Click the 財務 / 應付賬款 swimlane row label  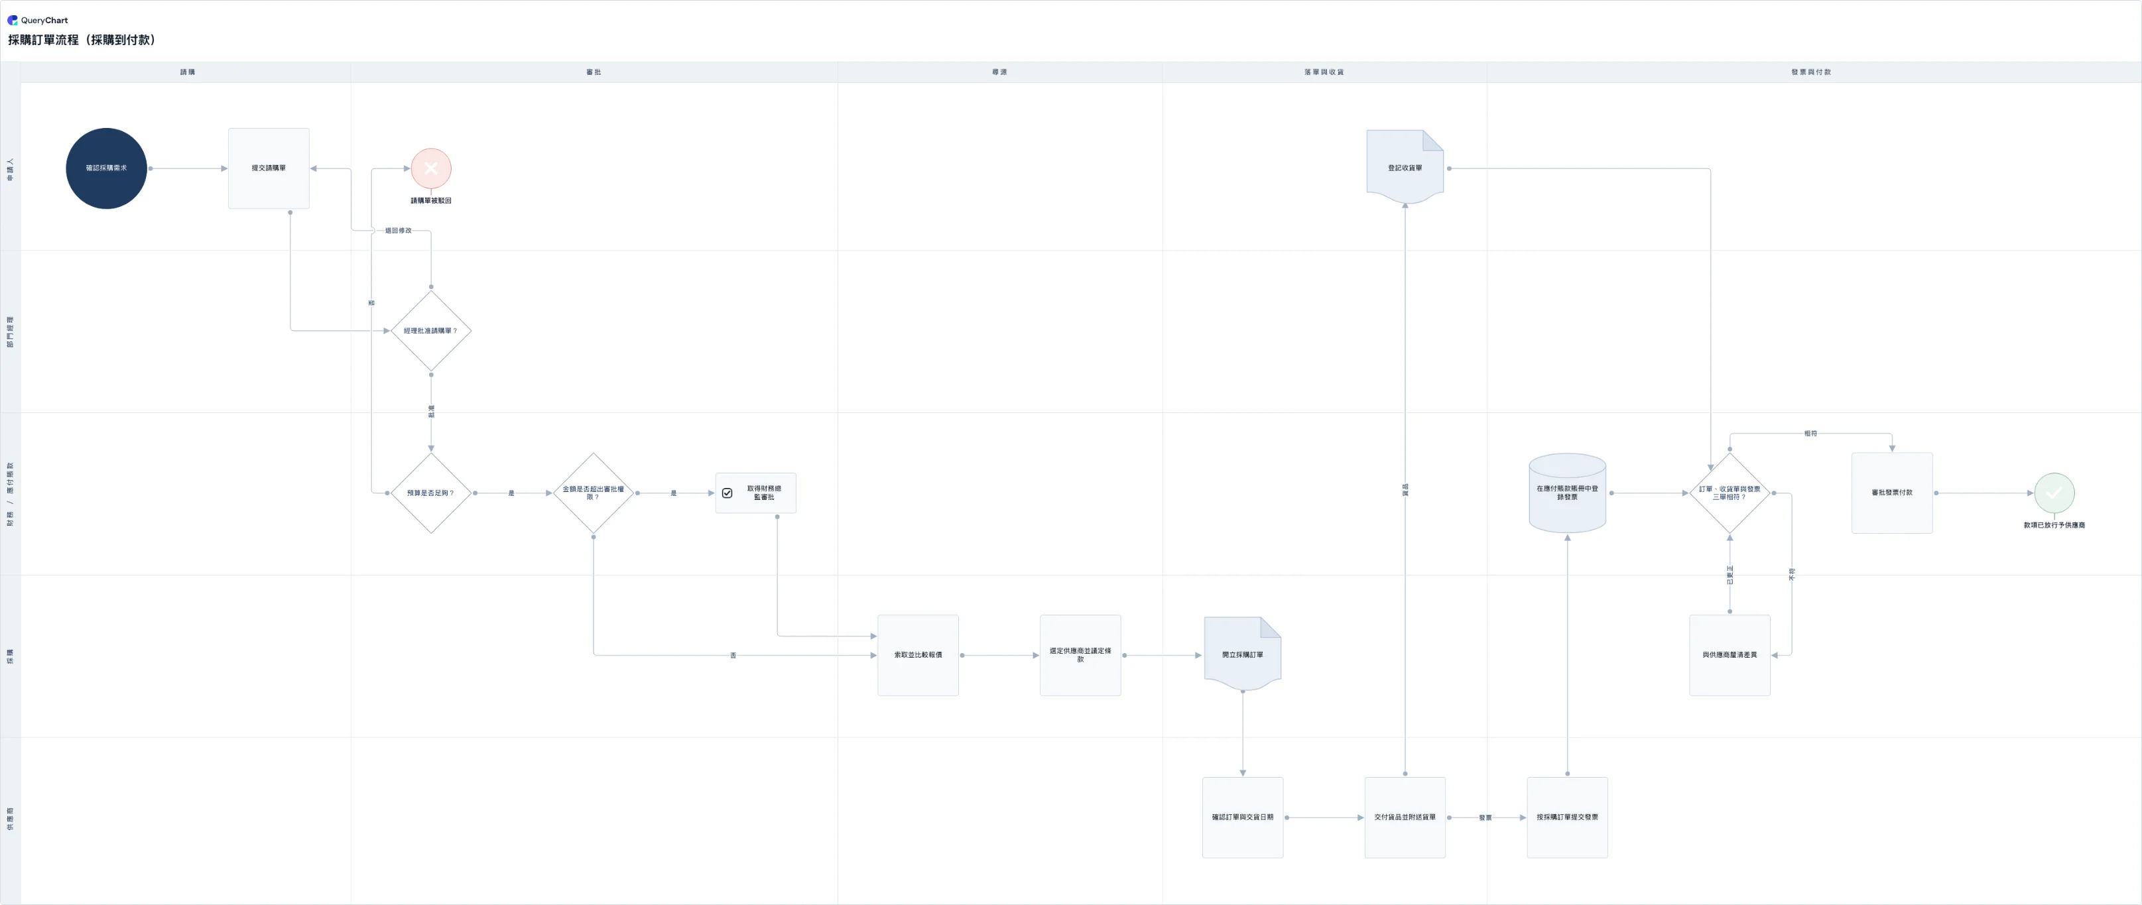(10, 494)
